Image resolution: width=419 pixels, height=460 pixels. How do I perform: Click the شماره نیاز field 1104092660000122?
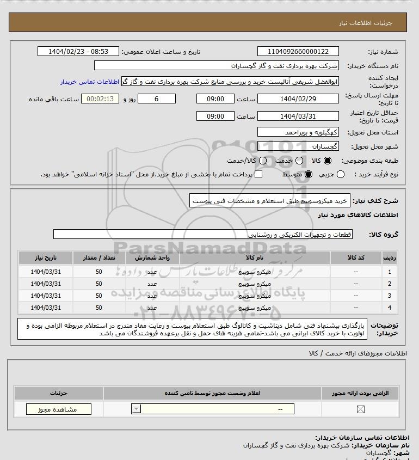coord(298,51)
